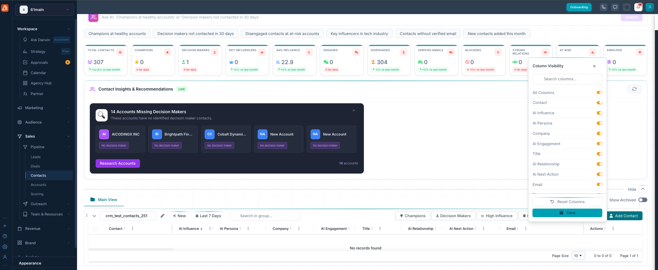Open the notifications bell icon

tap(638, 7)
